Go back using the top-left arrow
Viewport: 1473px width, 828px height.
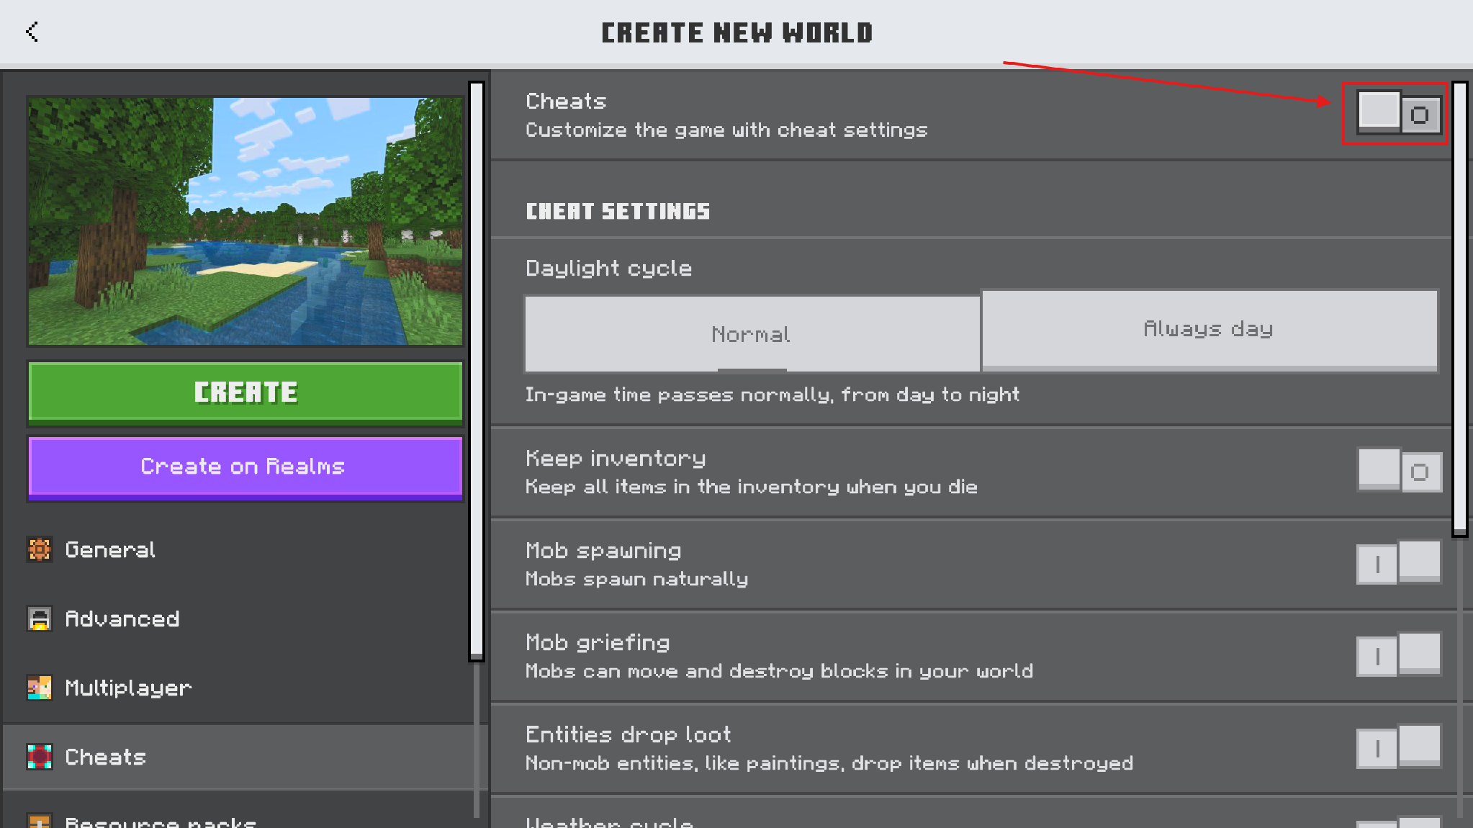32,32
